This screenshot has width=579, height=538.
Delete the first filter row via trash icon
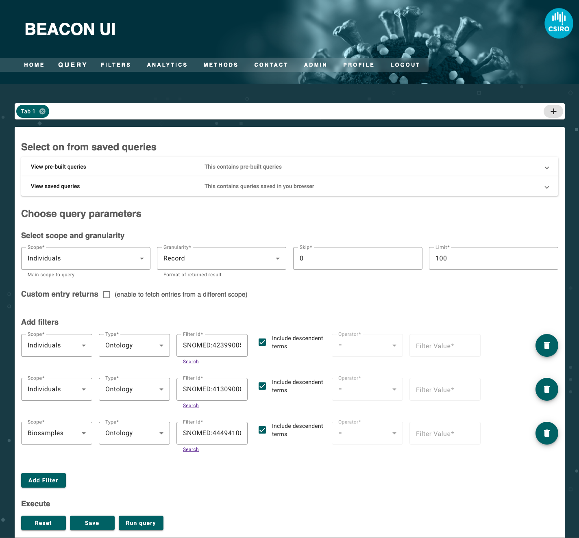click(546, 345)
